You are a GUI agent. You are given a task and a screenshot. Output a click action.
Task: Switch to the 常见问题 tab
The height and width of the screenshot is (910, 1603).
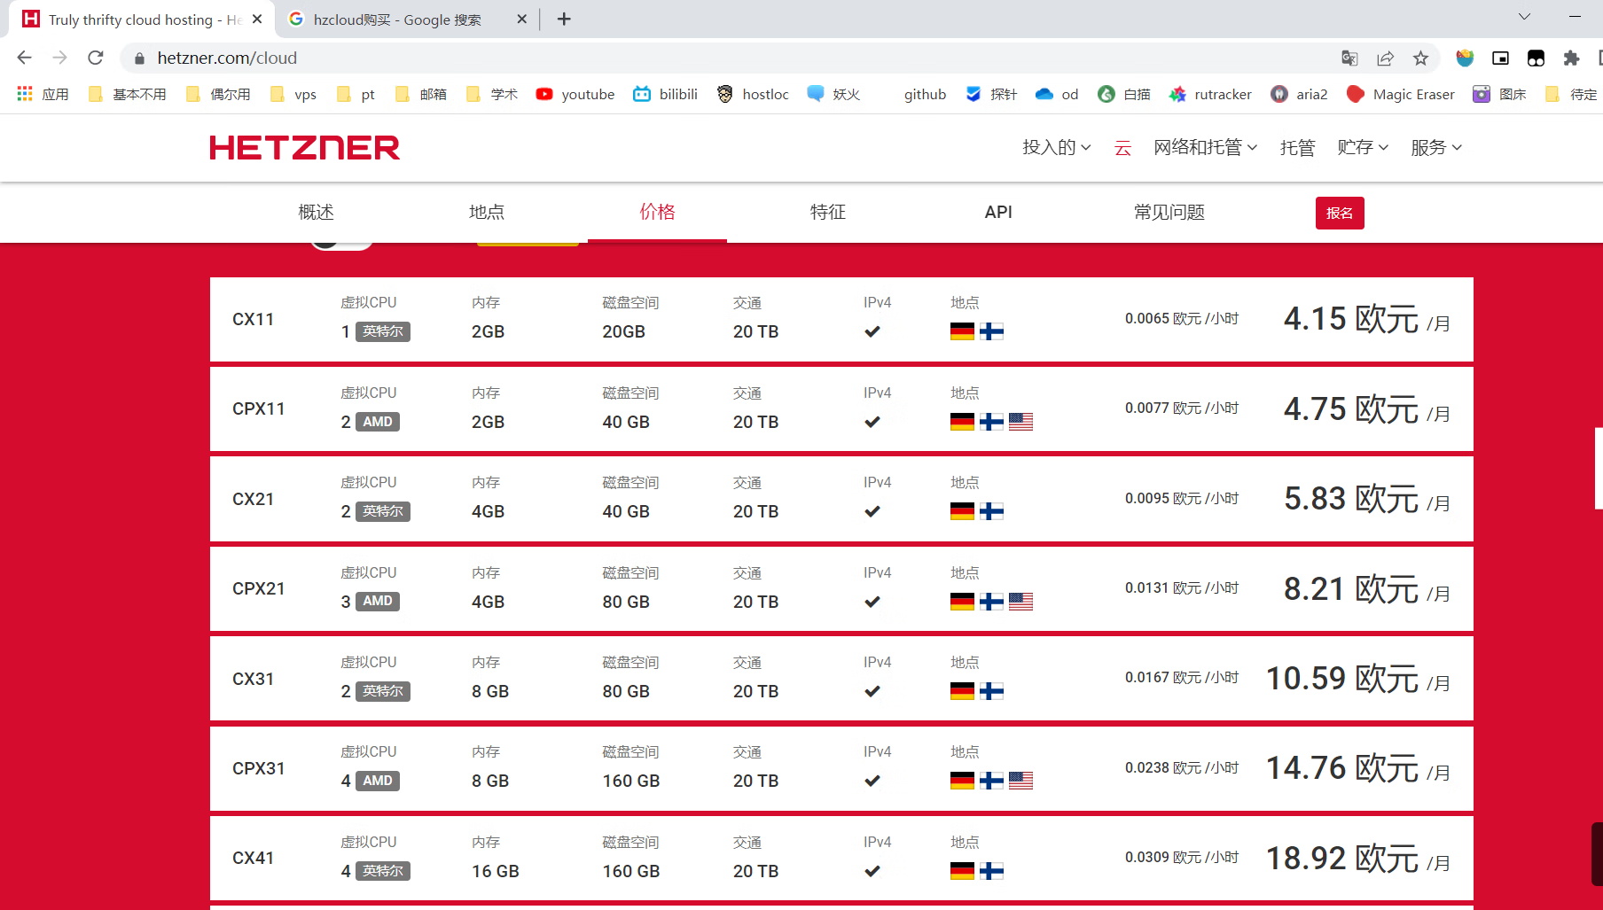(x=1169, y=212)
